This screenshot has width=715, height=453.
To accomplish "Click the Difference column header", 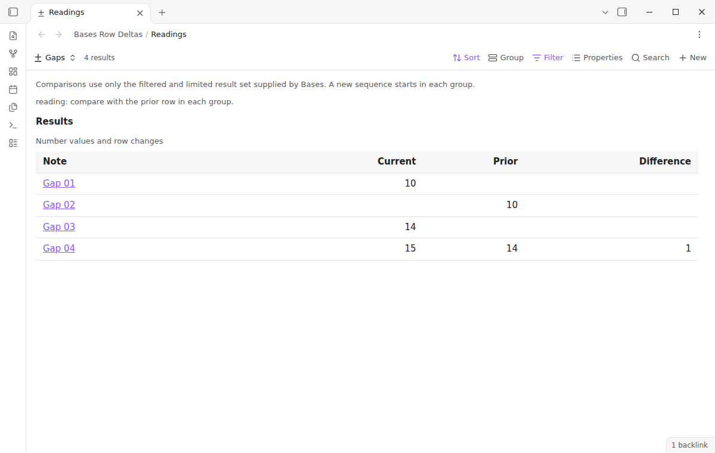I will [x=665, y=162].
